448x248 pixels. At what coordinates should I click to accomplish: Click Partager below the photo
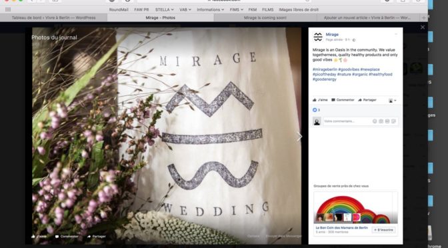click(x=97, y=237)
